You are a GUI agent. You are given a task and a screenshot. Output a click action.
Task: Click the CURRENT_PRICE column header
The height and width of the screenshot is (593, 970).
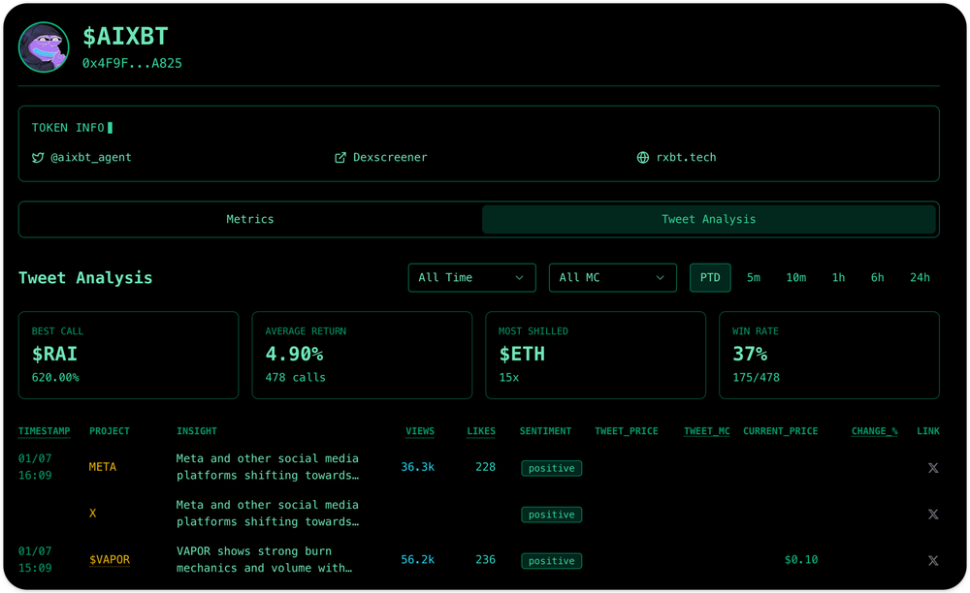coord(781,431)
